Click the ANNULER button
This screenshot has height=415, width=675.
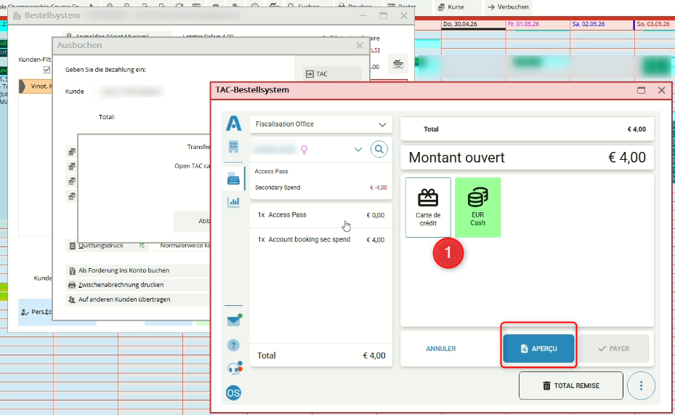pyautogui.click(x=440, y=349)
